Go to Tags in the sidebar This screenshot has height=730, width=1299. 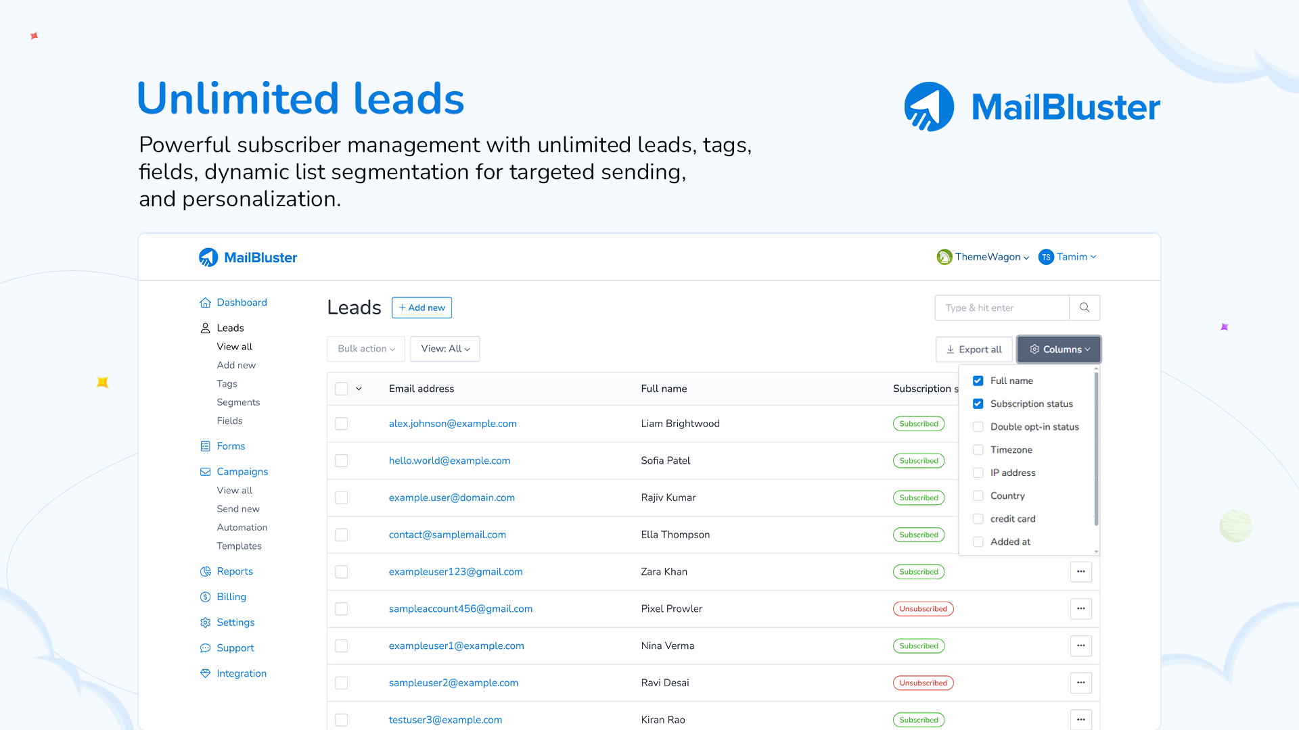[x=227, y=384]
